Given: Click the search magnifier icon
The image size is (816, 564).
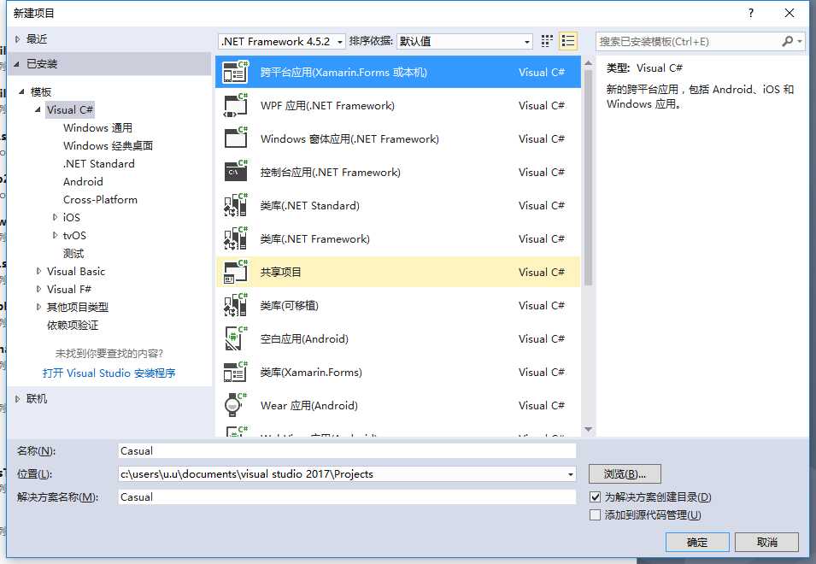Looking at the screenshot, I should 788,41.
